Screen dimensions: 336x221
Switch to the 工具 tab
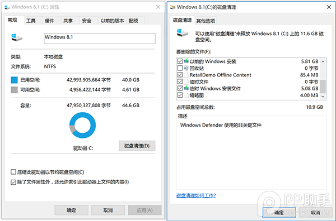[x=31, y=21]
